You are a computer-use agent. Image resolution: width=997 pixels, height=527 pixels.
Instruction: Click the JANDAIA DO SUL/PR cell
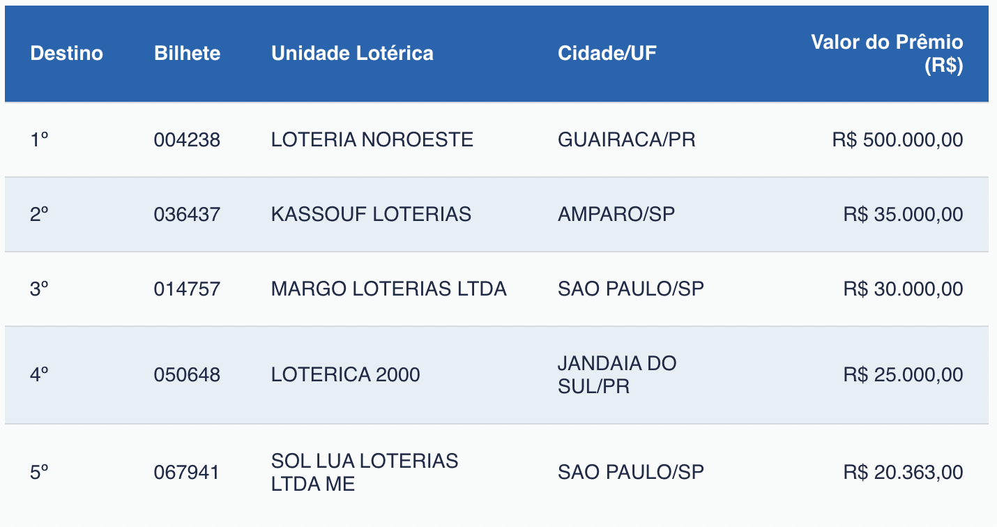point(617,375)
